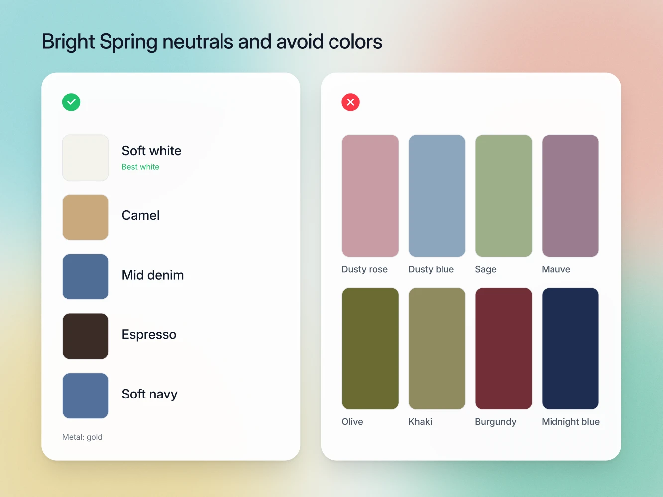Click the 'Midnight blue' caption
663x497 pixels.
click(571, 422)
